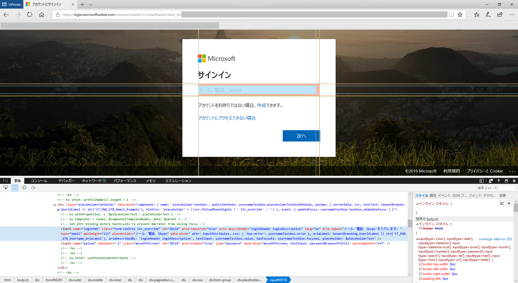Select form#i0281 in the DOM breadcrumb
Image resolution: width=518 pixels, height=283 pixels.
coord(54,280)
